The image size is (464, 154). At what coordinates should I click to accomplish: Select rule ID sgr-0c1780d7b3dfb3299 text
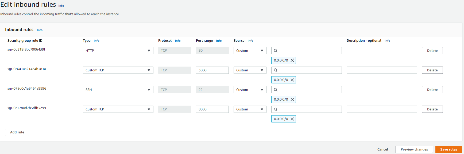(27, 108)
